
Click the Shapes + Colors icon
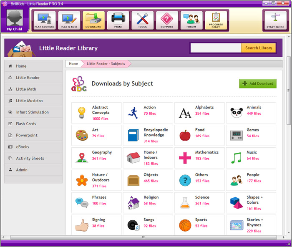[x=237, y=203]
